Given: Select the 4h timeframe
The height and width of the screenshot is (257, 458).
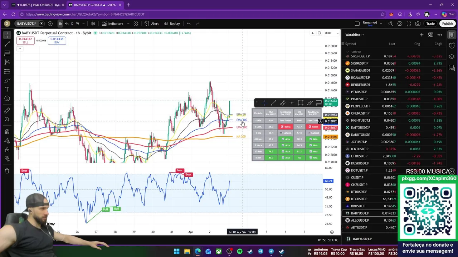Looking at the screenshot, I should pyautogui.click(x=67, y=24).
